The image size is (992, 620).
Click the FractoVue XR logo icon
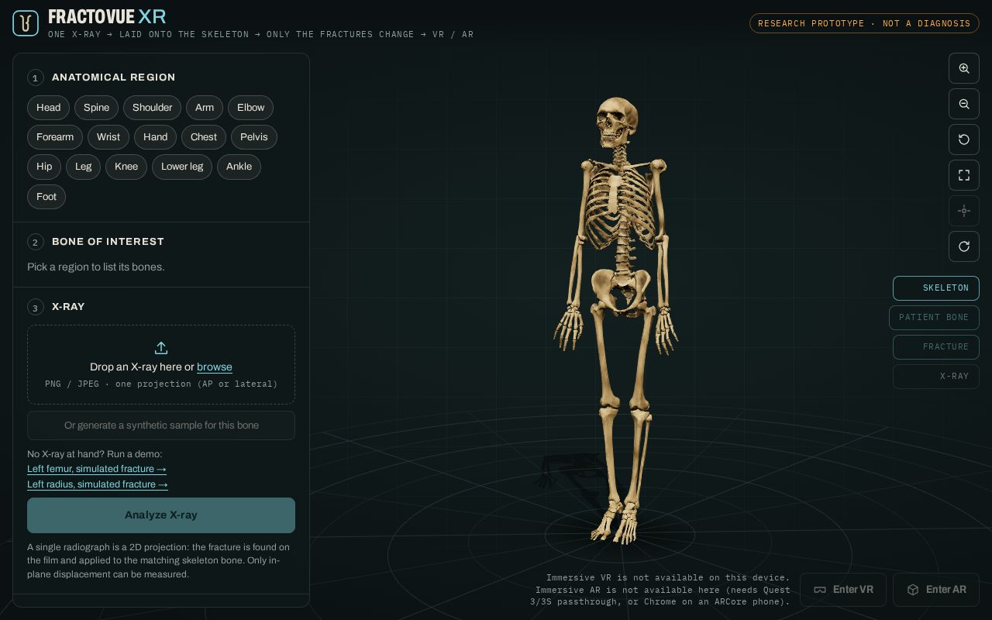(26, 23)
